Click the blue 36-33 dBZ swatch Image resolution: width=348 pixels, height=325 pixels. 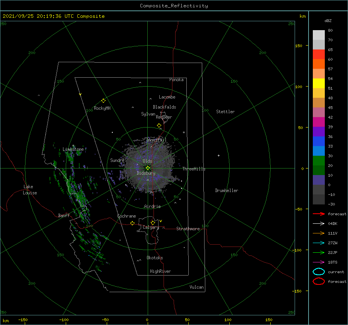pos(319,141)
